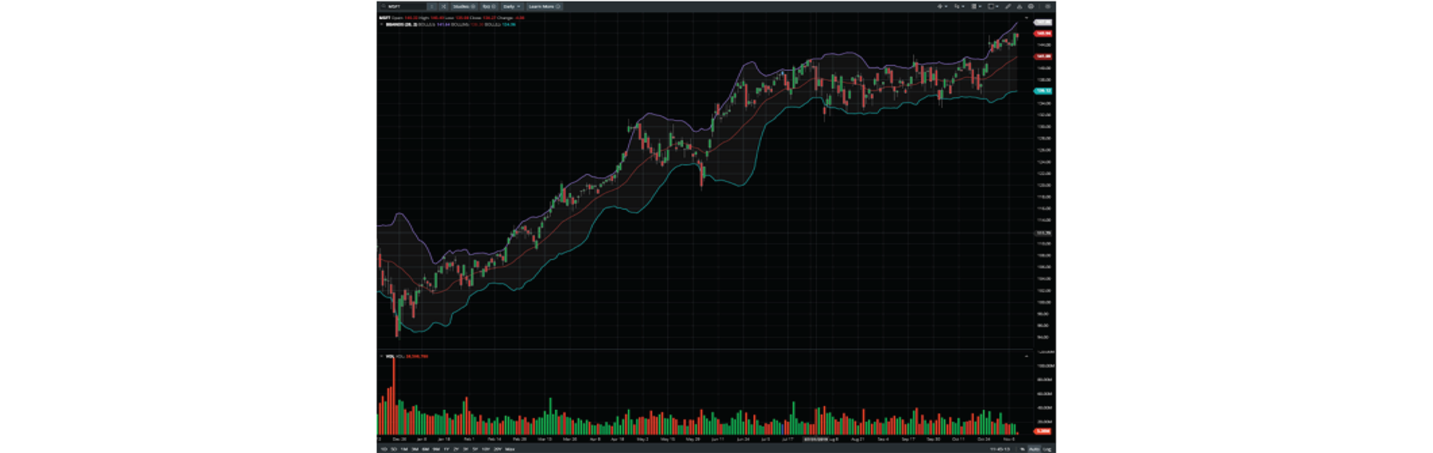Toggle the Auto scale option
Image resolution: width=1433 pixels, height=453 pixels.
coord(1034,449)
